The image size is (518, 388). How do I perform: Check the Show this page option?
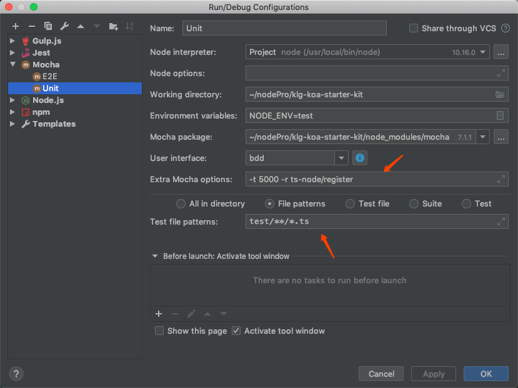[159, 331]
